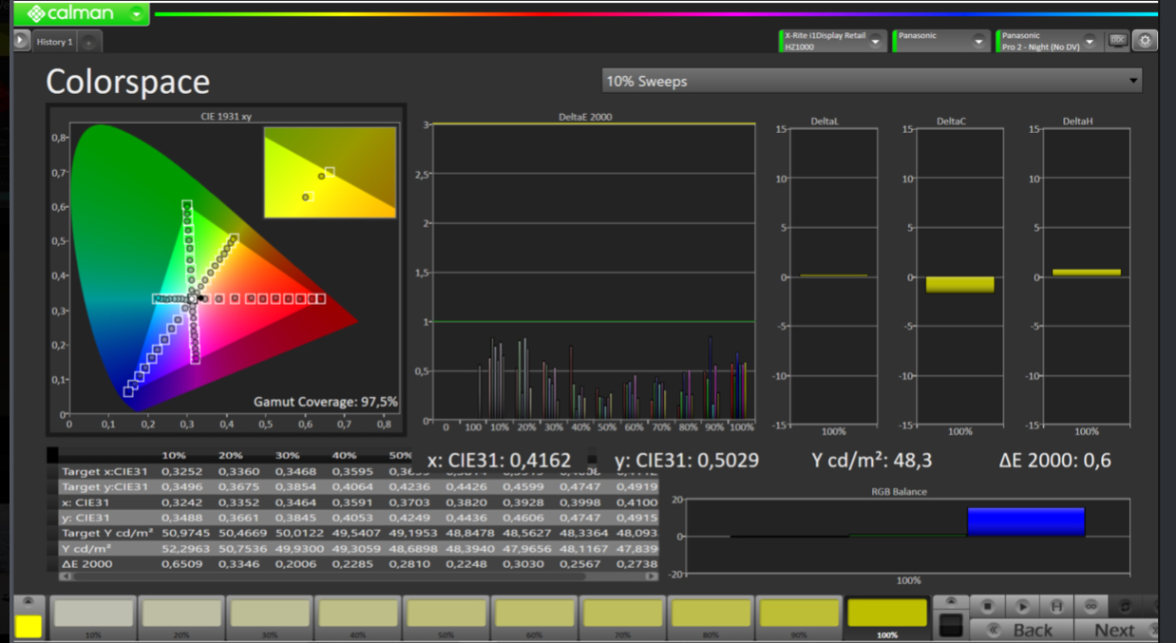Viewport: 1176px width, 643px height.
Task: Expand the workflow sidebar arrow
Action: tap(21, 41)
